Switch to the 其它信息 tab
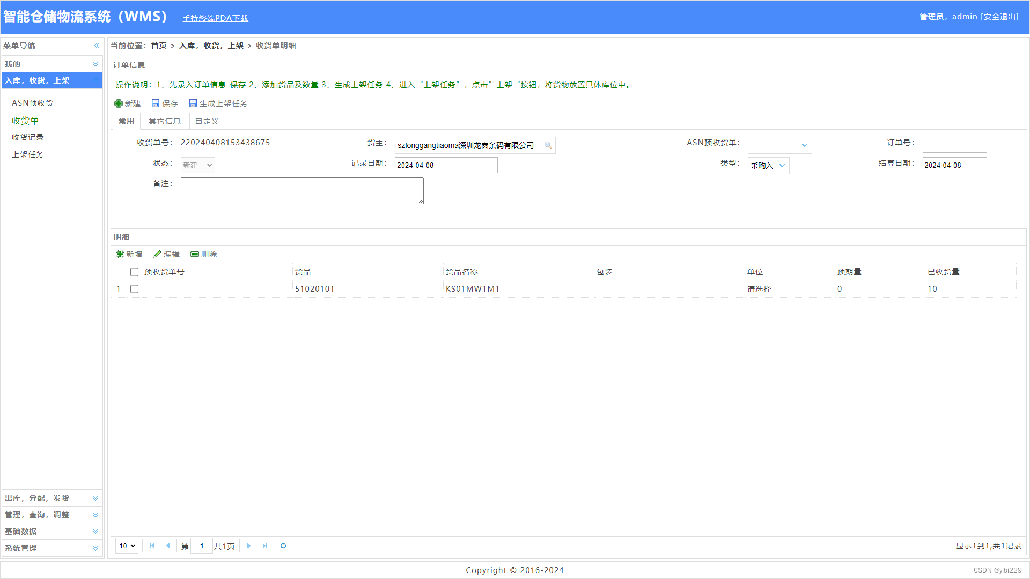 [x=165, y=121]
